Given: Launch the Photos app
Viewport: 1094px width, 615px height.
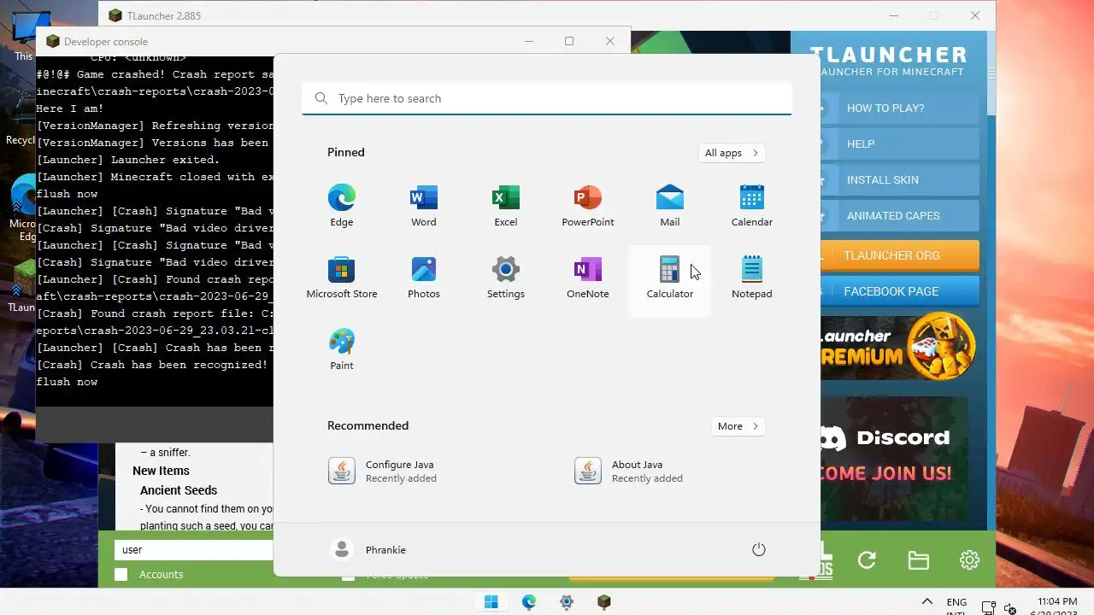Looking at the screenshot, I should click(424, 278).
